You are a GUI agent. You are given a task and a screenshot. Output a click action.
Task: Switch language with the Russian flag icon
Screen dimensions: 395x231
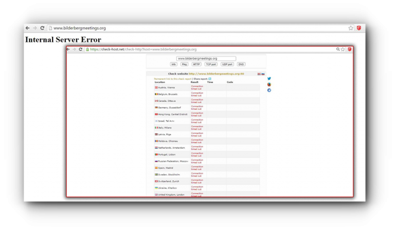pyautogui.click(x=263, y=74)
